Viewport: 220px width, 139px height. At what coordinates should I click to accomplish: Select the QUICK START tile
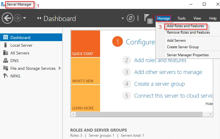coord(85,44)
